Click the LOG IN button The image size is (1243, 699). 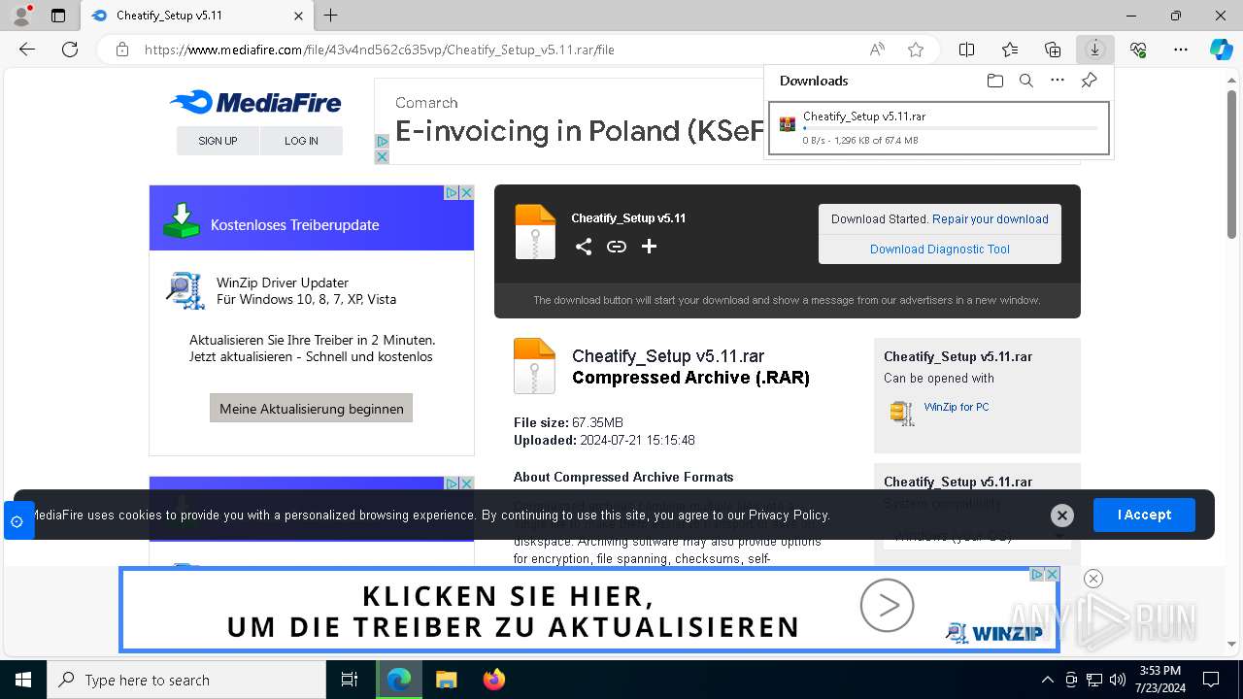tap(301, 141)
